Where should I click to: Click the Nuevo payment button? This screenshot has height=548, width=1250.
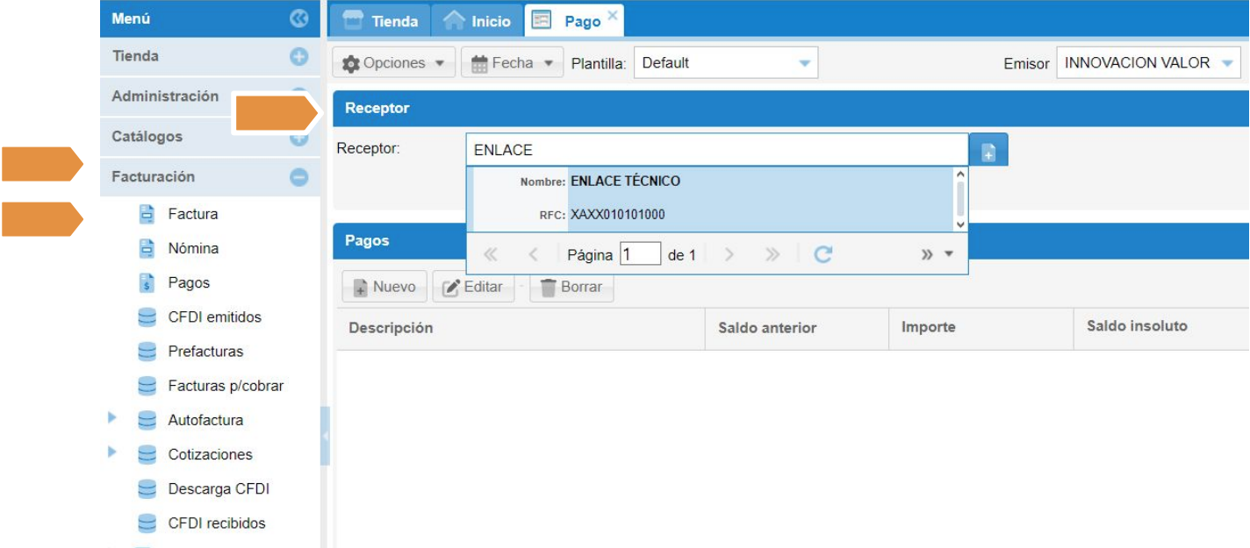tap(384, 287)
